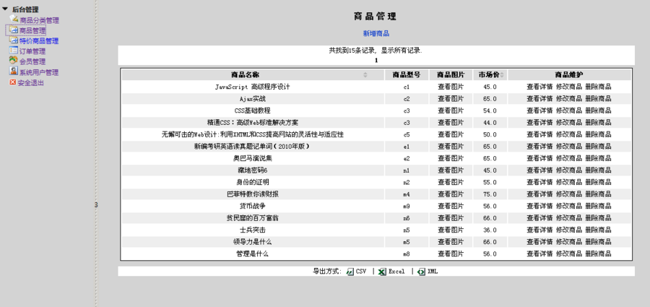Delete product 管理是什么
650x307 pixels.
(598, 254)
